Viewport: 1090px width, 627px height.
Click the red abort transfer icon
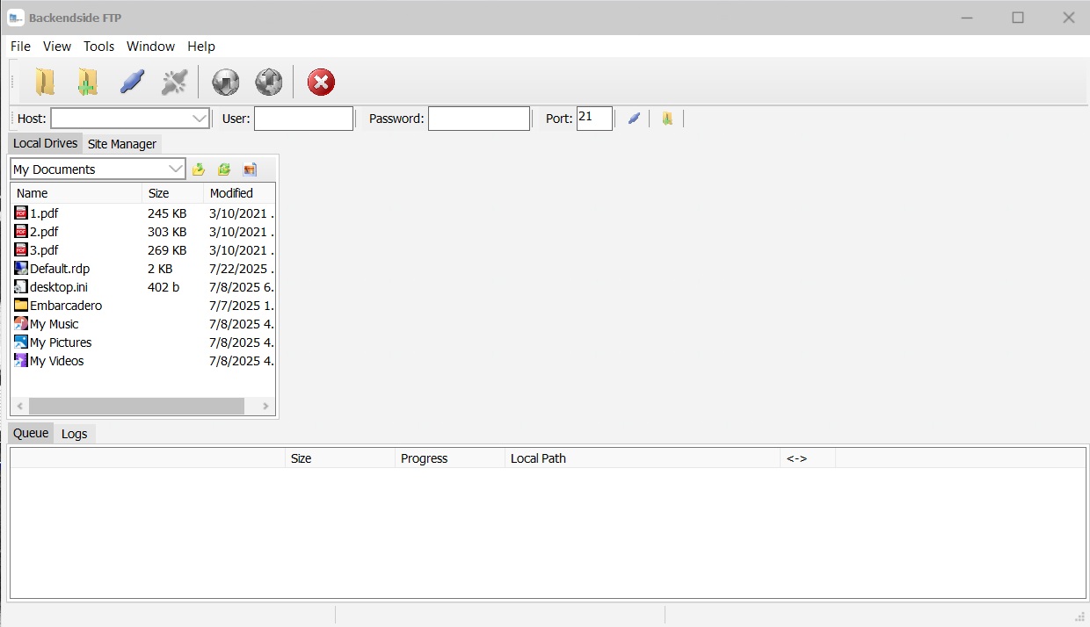pos(321,82)
